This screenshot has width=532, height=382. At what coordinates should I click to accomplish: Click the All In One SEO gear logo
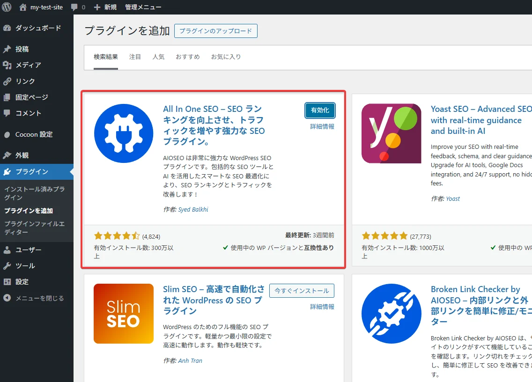point(124,133)
